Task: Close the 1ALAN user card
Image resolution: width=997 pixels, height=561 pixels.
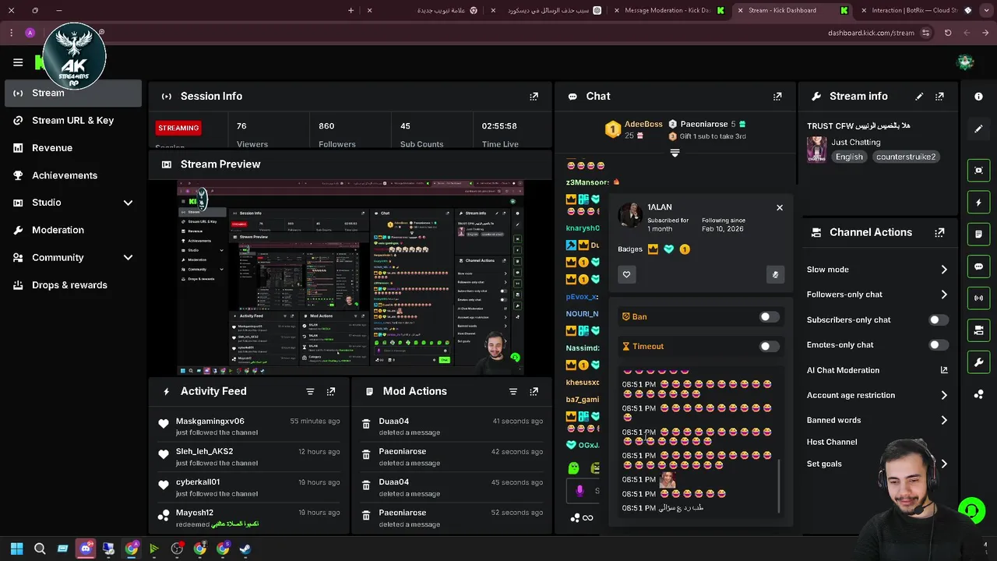Action: [x=779, y=208]
